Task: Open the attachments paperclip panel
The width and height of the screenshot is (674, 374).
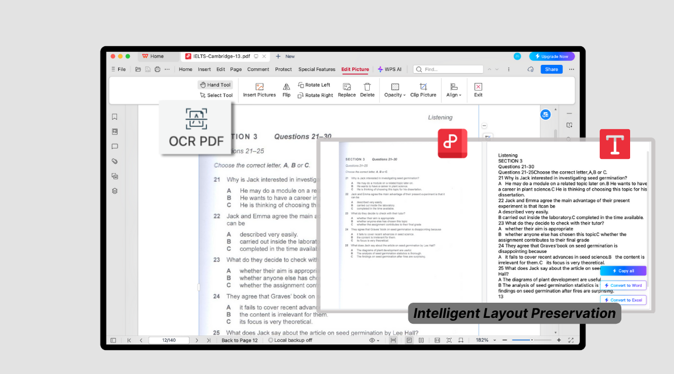Action: pos(115,161)
